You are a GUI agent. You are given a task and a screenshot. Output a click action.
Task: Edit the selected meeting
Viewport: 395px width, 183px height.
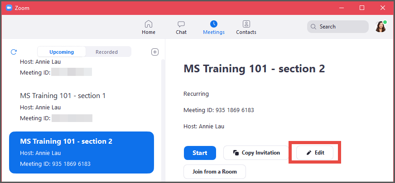click(x=315, y=153)
